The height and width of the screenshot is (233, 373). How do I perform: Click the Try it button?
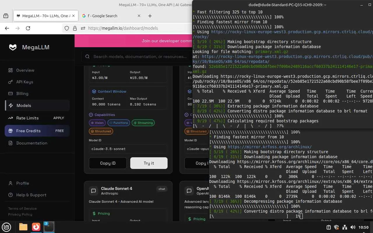coord(149,163)
